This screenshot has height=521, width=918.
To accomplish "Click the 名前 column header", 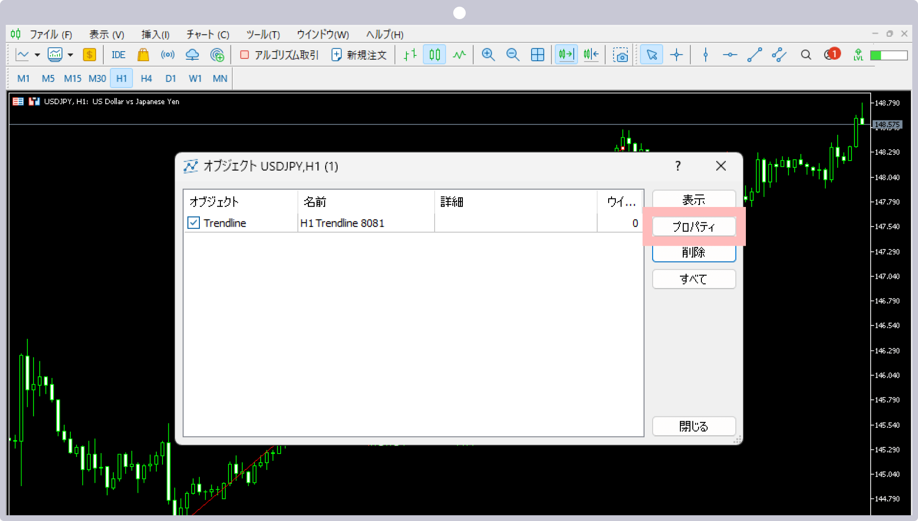I will (x=366, y=202).
